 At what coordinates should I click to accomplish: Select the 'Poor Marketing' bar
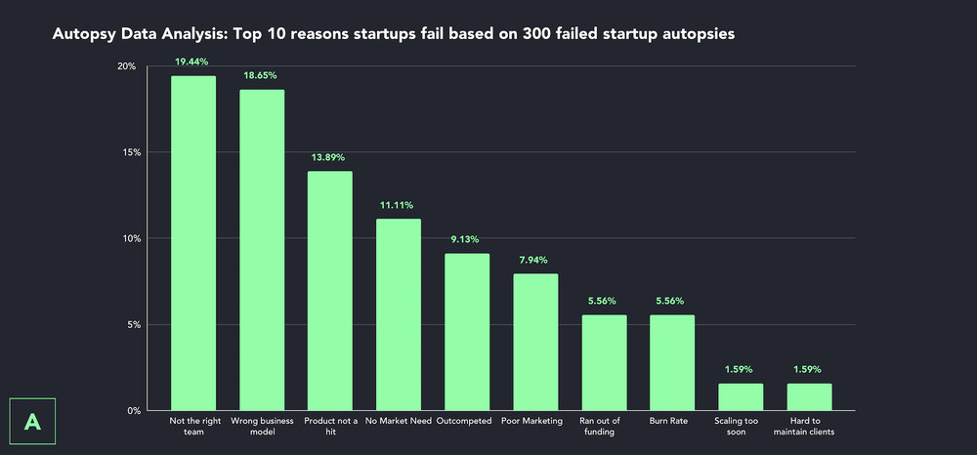(x=535, y=343)
